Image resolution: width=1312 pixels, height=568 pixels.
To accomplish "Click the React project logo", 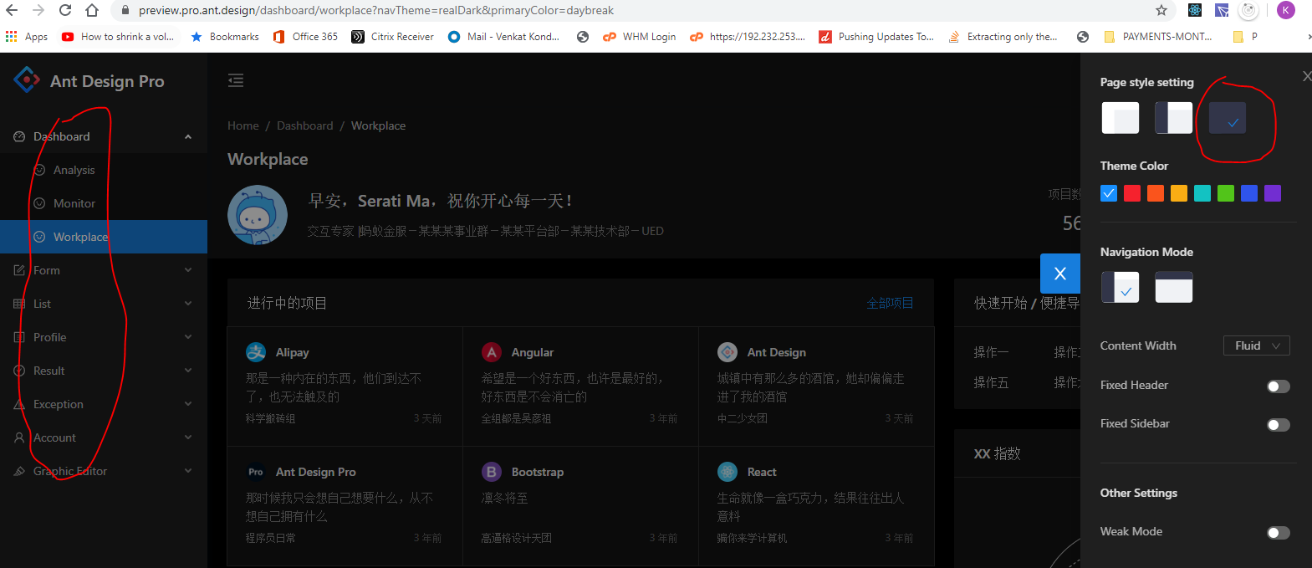I will (x=727, y=472).
